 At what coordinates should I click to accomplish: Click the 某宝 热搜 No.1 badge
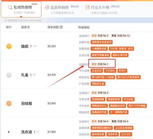click(x=100, y=64)
